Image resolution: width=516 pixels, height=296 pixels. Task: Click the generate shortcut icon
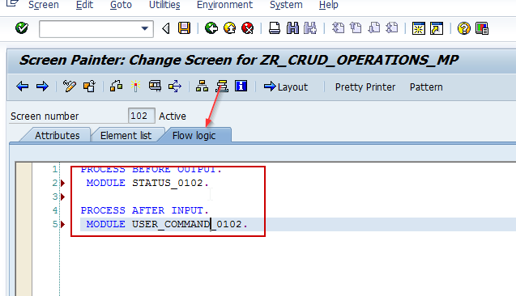(x=437, y=28)
